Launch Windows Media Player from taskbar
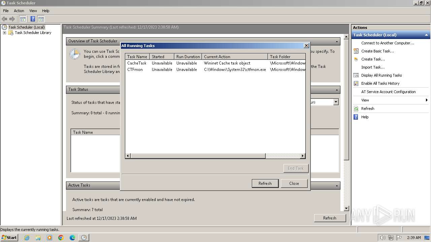431x242 pixels. pos(49,238)
